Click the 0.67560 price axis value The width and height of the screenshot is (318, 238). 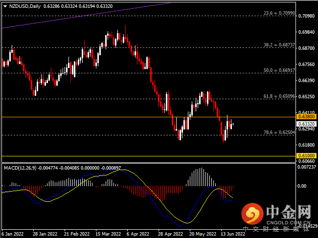306,65
